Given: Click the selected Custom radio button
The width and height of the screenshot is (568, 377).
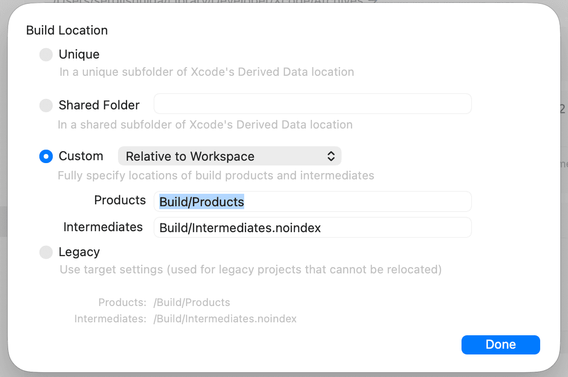Looking at the screenshot, I should [x=46, y=156].
